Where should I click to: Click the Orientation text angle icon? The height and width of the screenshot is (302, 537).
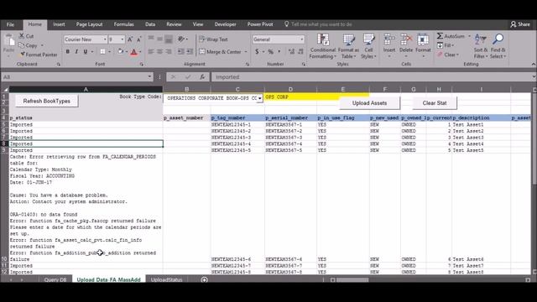(181, 39)
